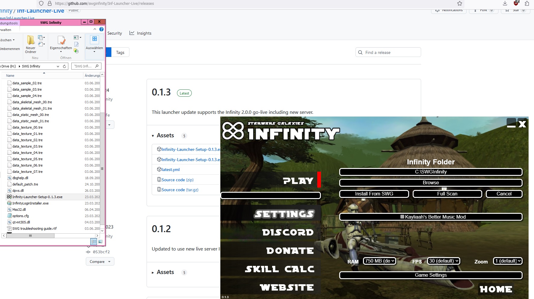This screenshot has height=299, width=534.
Task: Click the site padlock icon in address bar
Action: 50,4
